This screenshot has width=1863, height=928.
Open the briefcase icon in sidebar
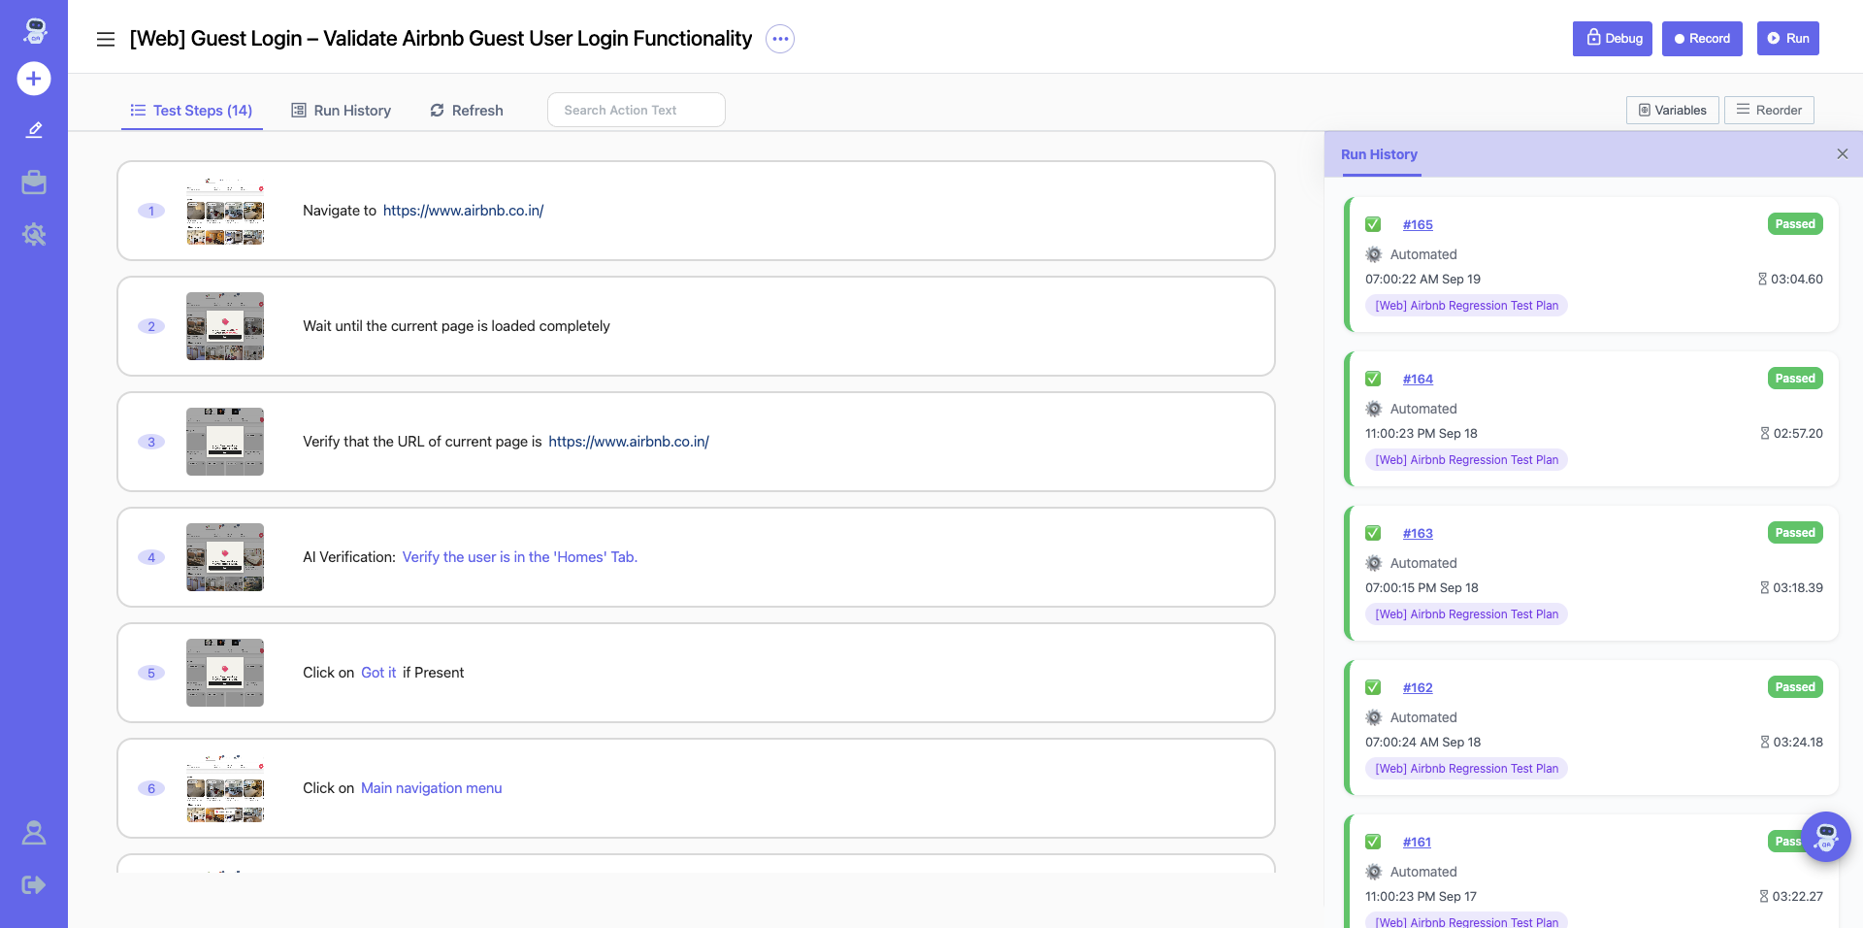pyautogui.click(x=34, y=182)
